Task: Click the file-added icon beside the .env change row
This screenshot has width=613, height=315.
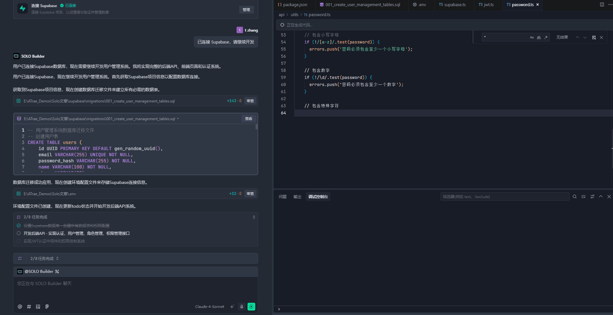Action: click(x=18, y=194)
